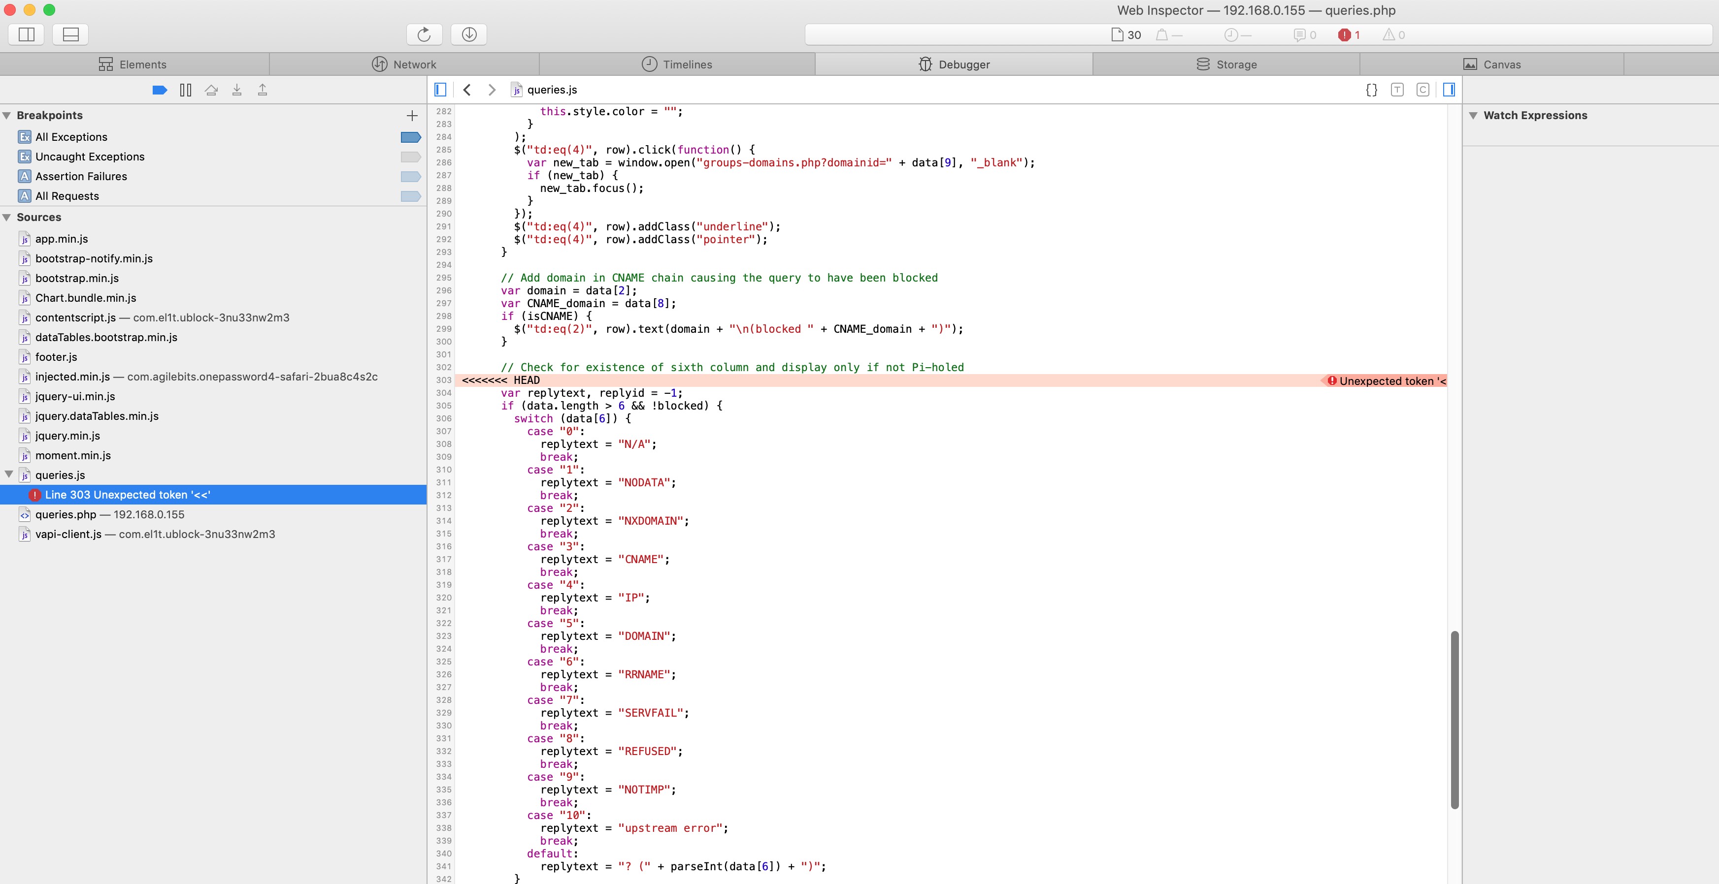Enable the Uncaught Exceptions breakpoint

410,157
